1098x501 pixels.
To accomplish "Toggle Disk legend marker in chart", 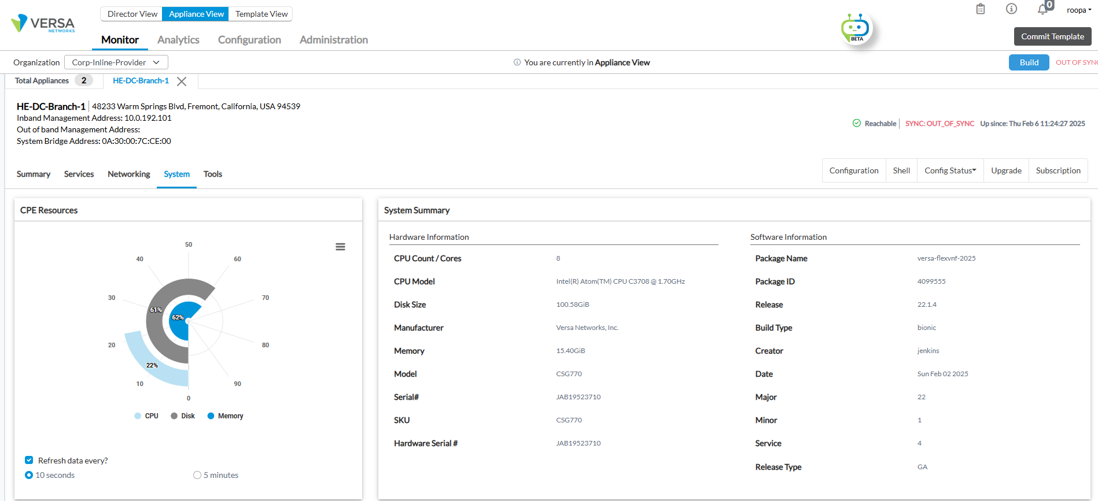I will 174,416.
